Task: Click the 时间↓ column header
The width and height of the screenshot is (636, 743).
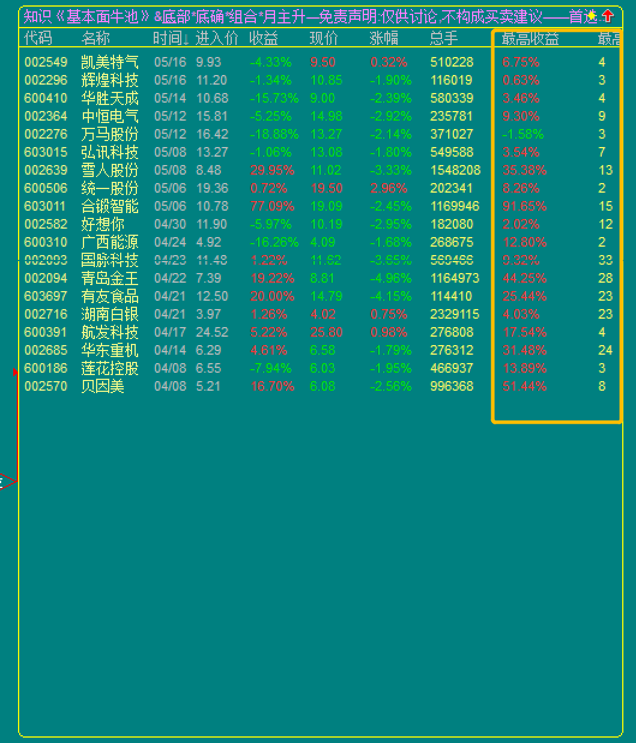Action: pos(171,38)
